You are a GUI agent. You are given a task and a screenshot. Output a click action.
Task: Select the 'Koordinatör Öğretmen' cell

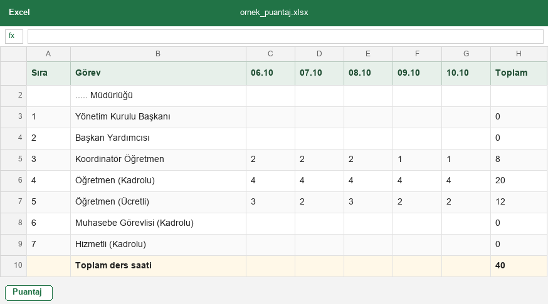click(x=159, y=160)
